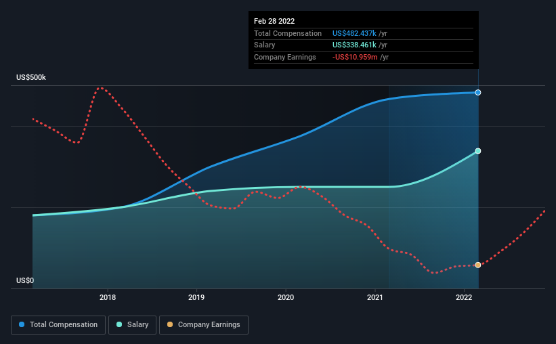Click the Total Compensation tooltip row label
The width and height of the screenshot is (556, 344).
click(x=288, y=33)
